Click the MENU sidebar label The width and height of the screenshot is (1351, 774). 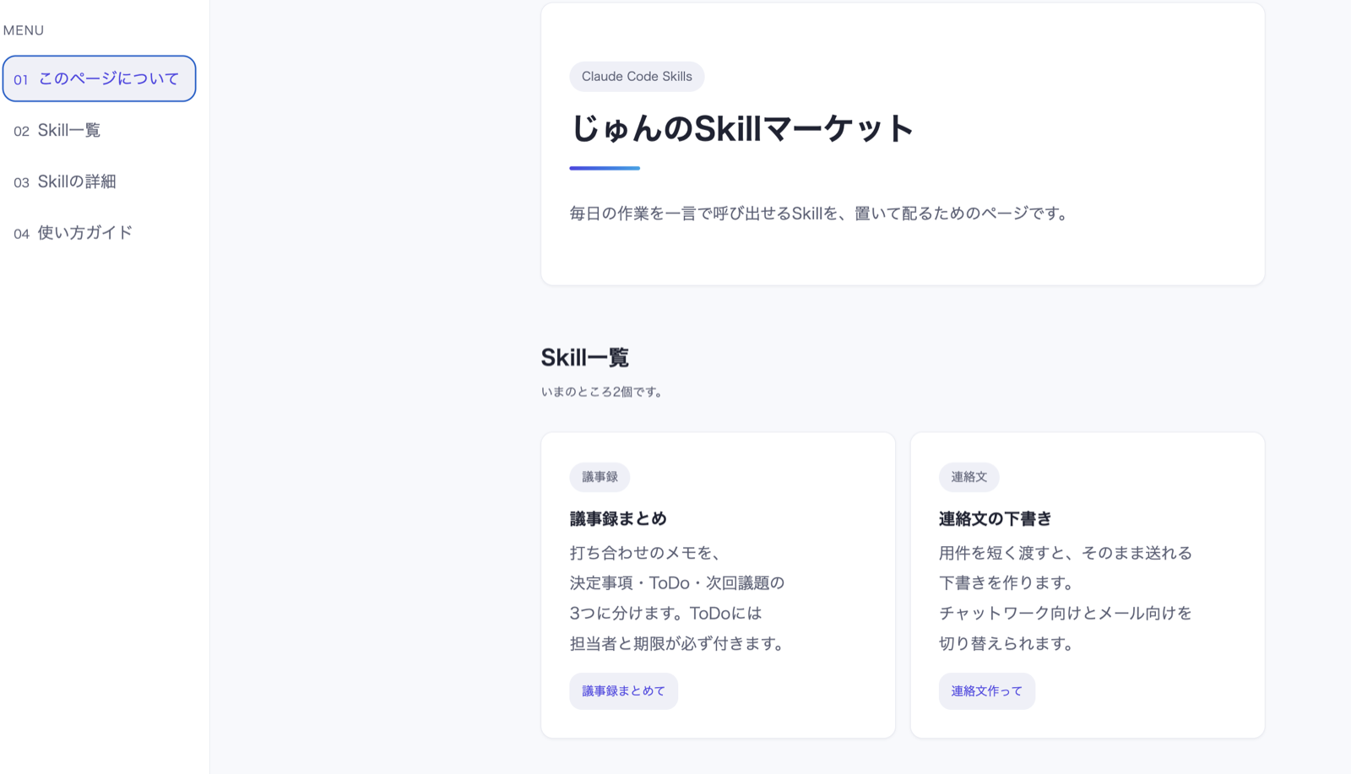(x=24, y=30)
